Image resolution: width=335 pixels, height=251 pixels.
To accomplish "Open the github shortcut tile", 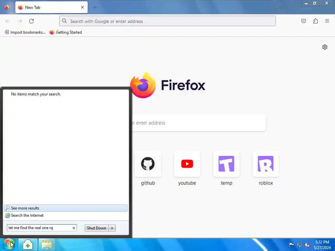I will point(148,164).
